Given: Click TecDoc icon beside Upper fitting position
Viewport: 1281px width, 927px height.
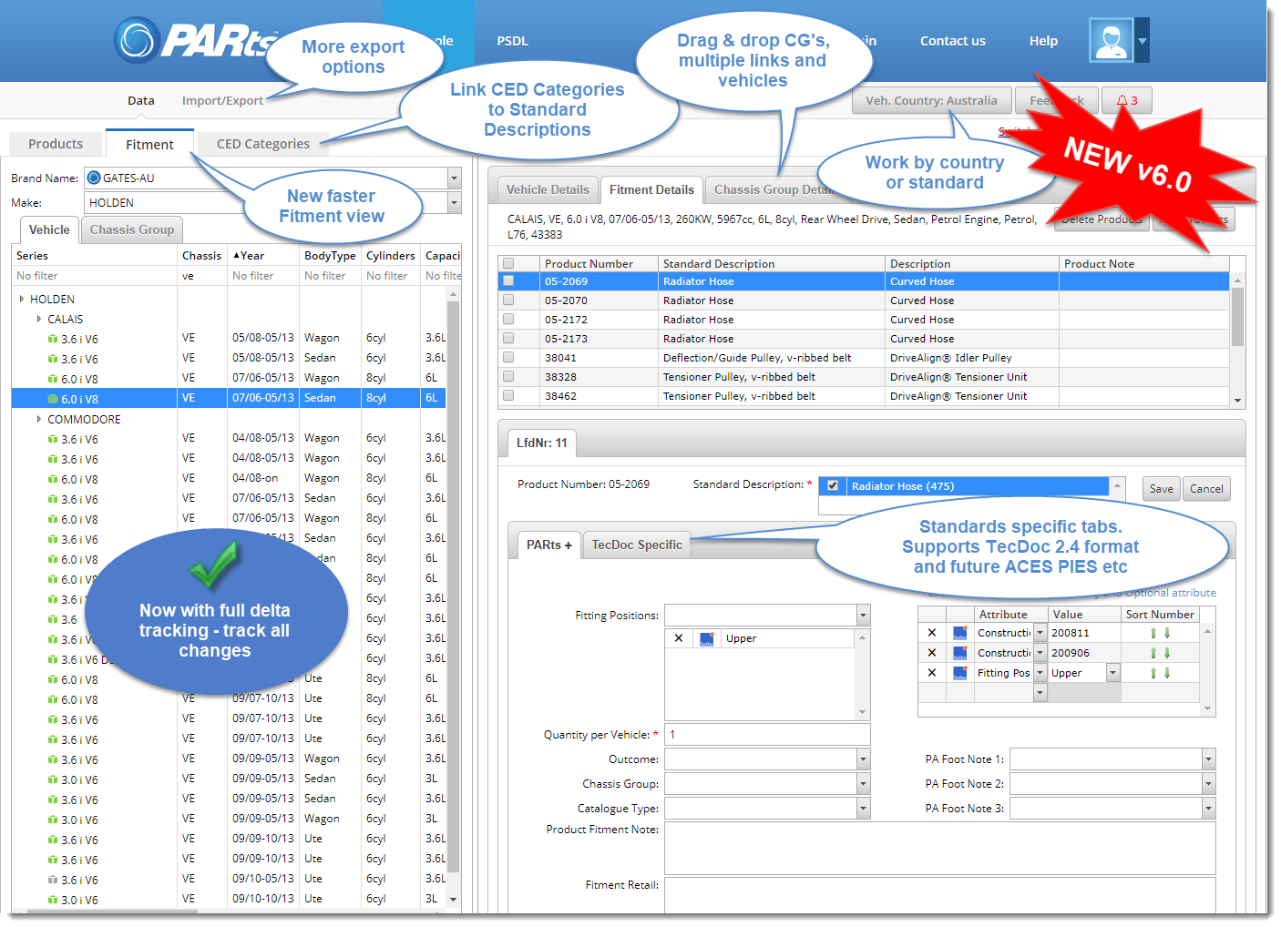Looking at the screenshot, I should click(x=706, y=639).
